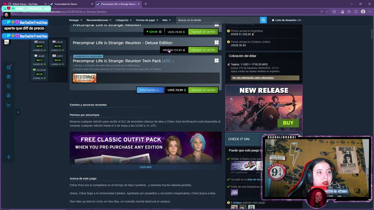374x210 pixels.
Task: Click the Información s... bundle button
Action: coord(150,90)
